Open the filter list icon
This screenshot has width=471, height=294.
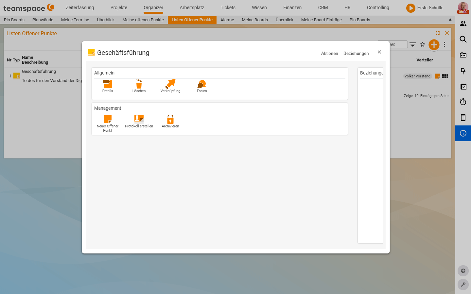point(413,44)
